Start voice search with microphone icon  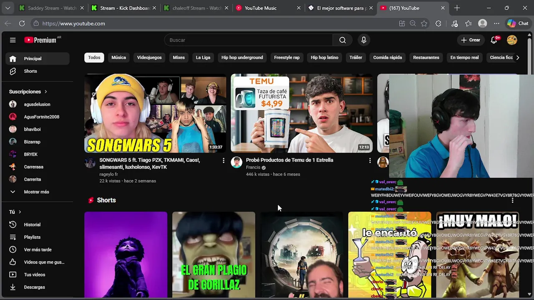pos(364,40)
